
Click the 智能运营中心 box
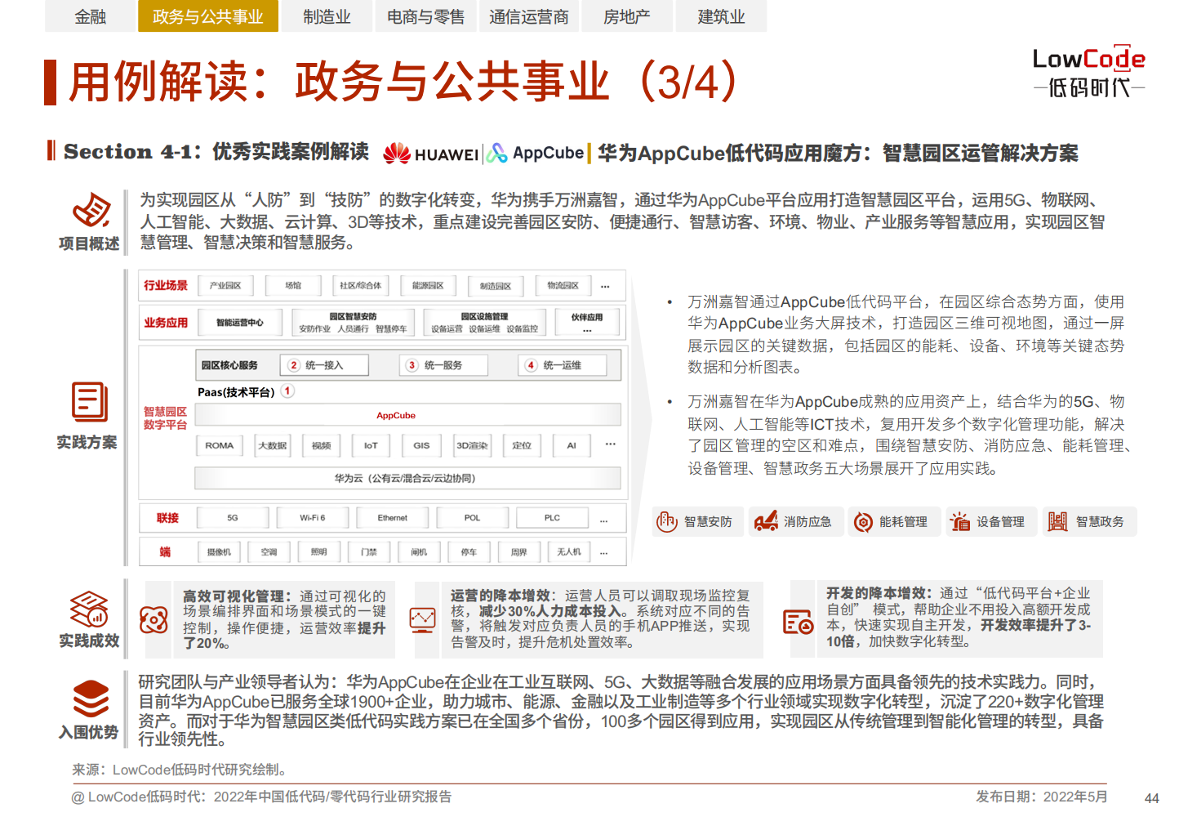pyautogui.click(x=239, y=323)
